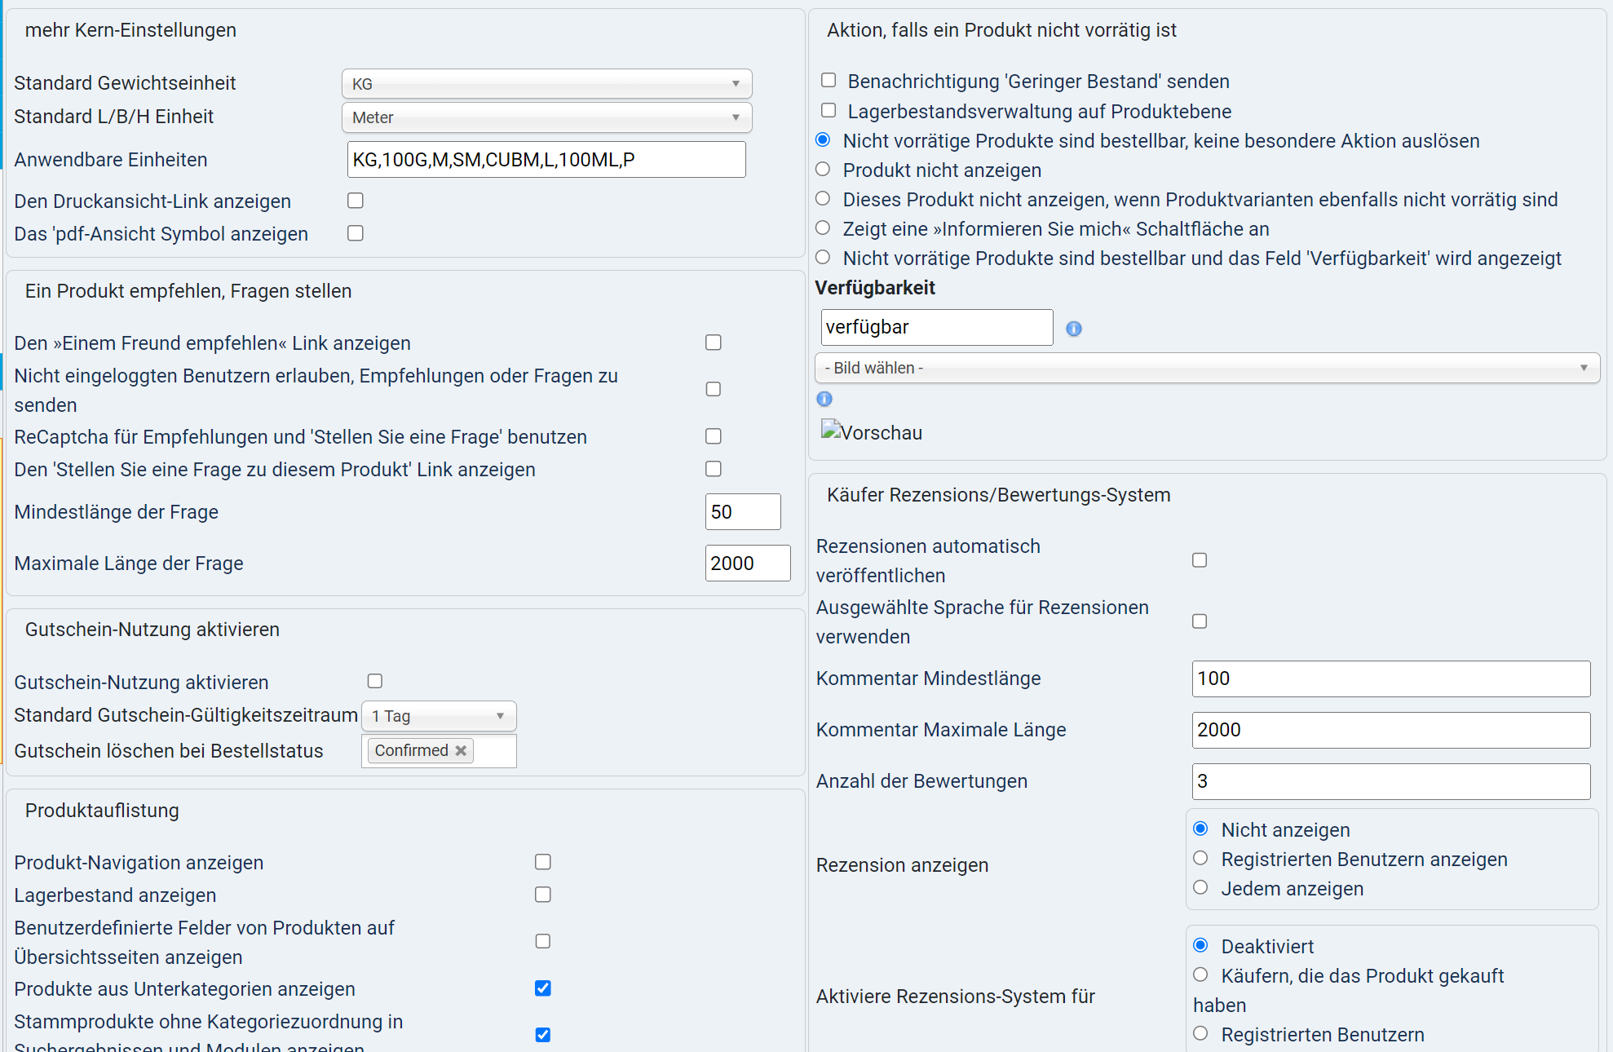Image resolution: width=1613 pixels, height=1052 pixels.
Task: Toggle Gutschein-Nutzung aktivieren checkbox
Action: click(375, 681)
